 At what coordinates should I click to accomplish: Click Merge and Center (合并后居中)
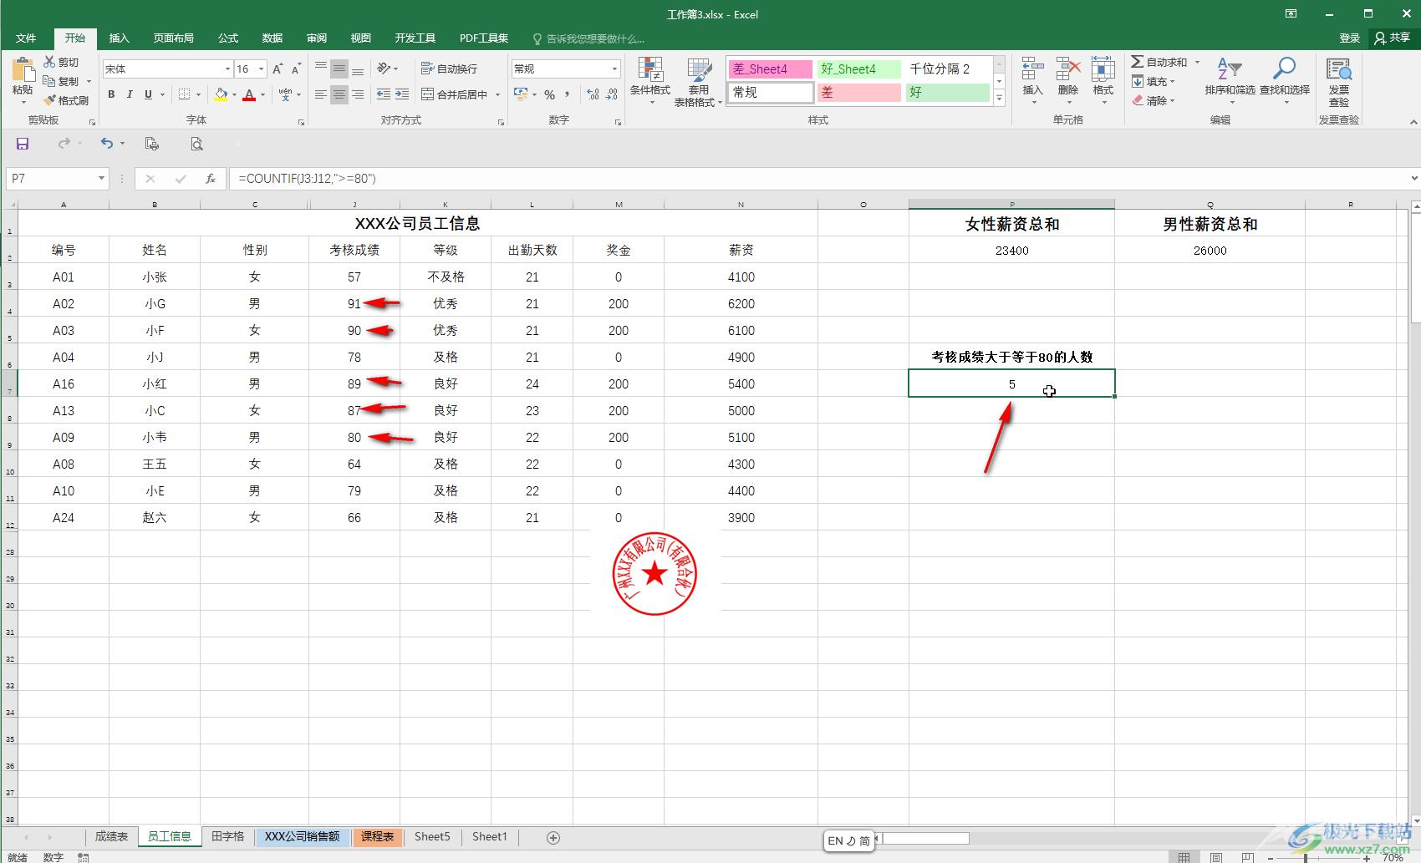click(x=455, y=94)
